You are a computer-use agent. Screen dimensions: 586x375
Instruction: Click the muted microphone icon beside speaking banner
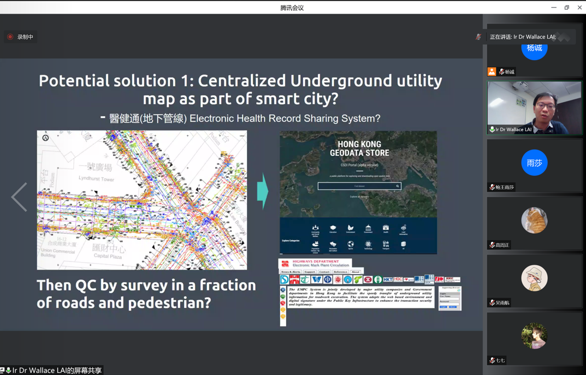(478, 37)
